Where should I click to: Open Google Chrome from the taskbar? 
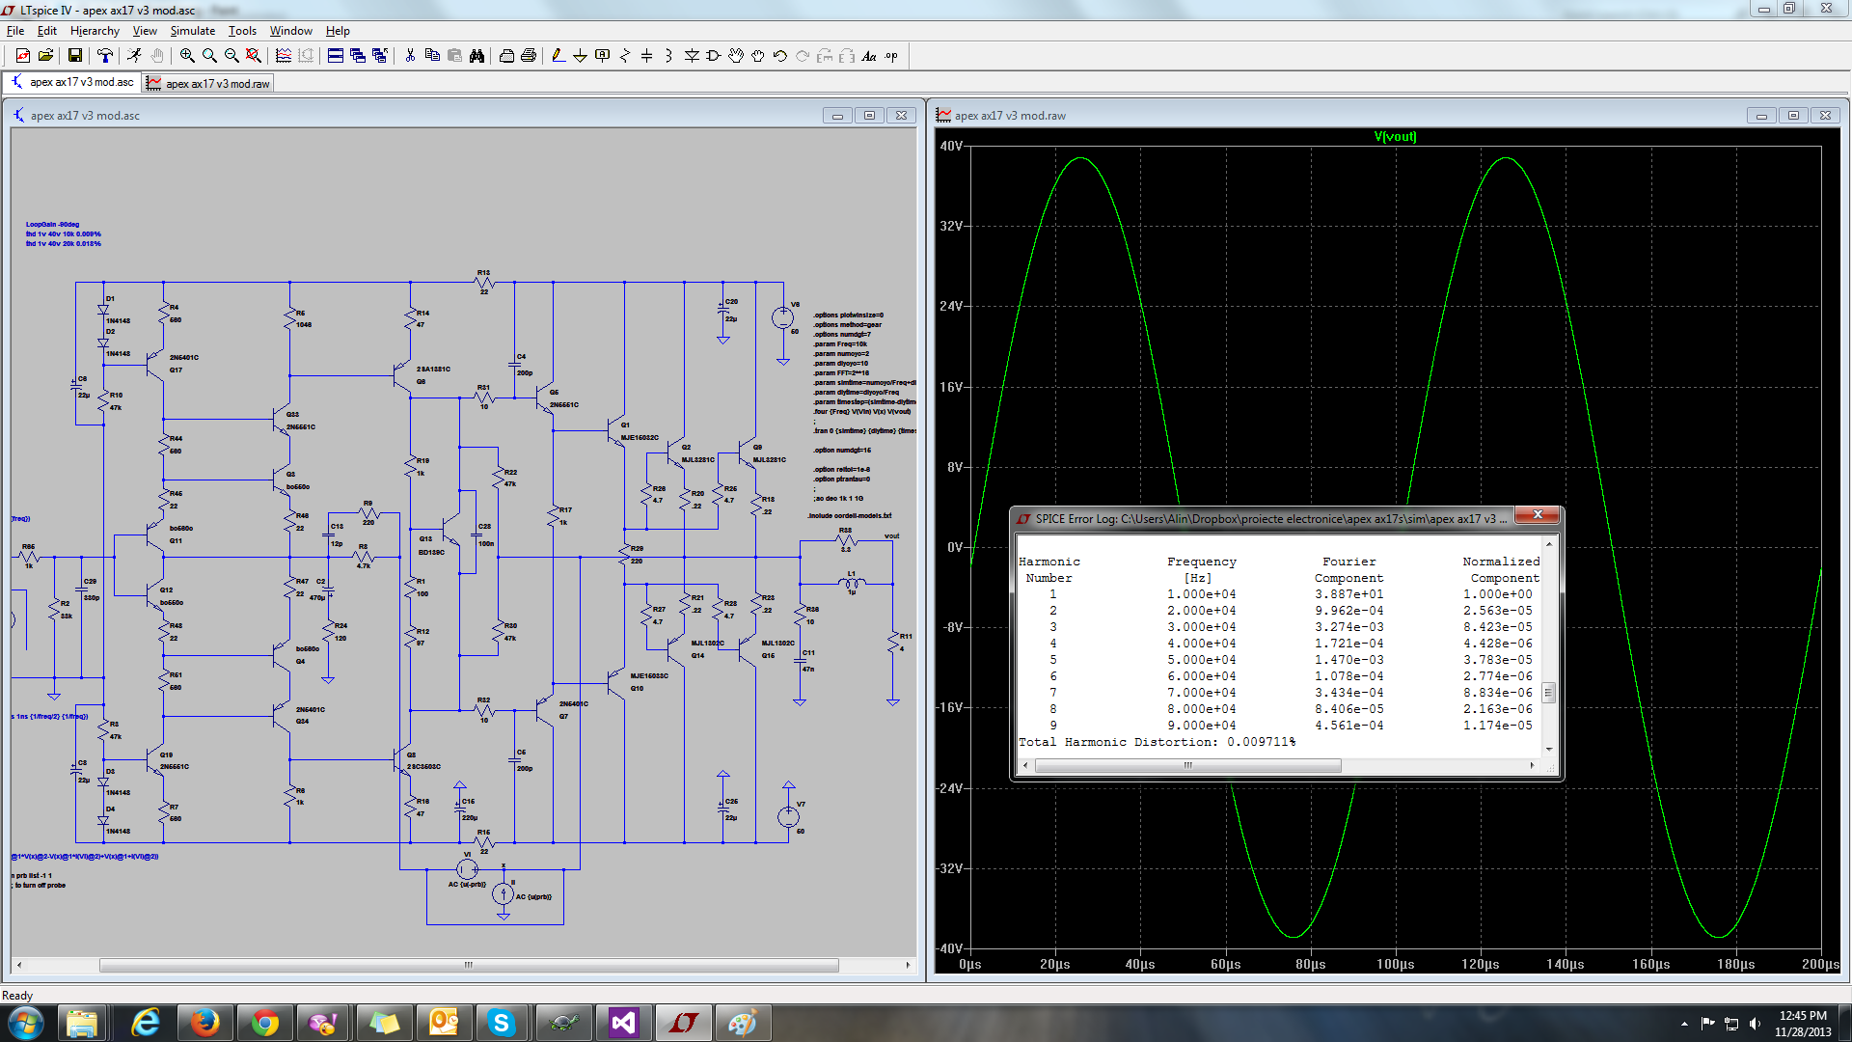(264, 1023)
